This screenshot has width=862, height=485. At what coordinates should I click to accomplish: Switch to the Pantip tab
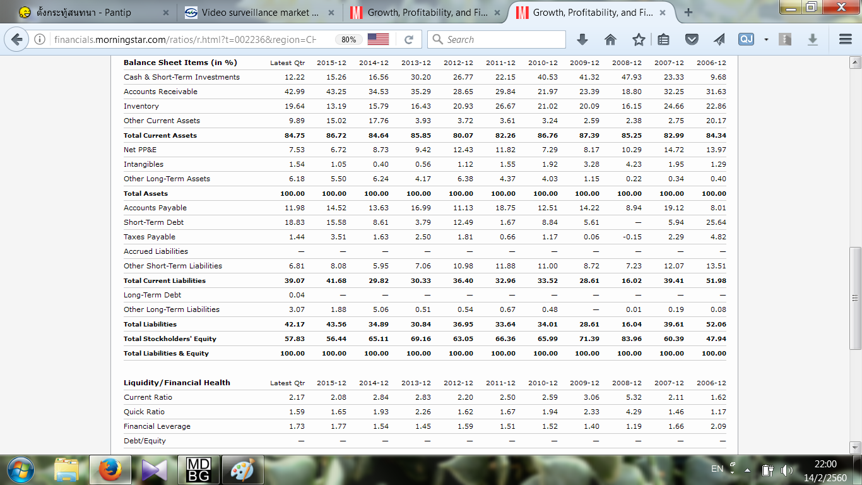coord(88,13)
